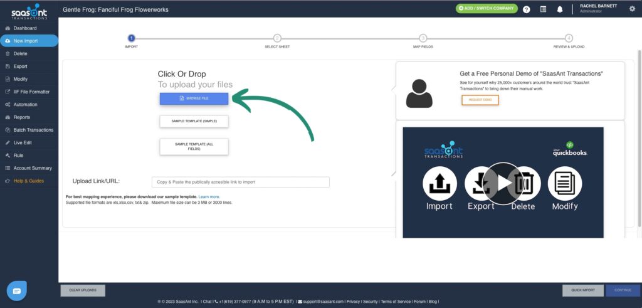Open IIF File Formatter page
Screen dimensions: 642x308
click(31, 92)
